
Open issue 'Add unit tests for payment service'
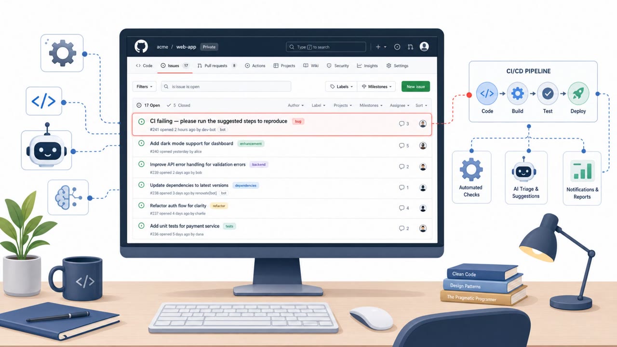[x=185, y=226]
